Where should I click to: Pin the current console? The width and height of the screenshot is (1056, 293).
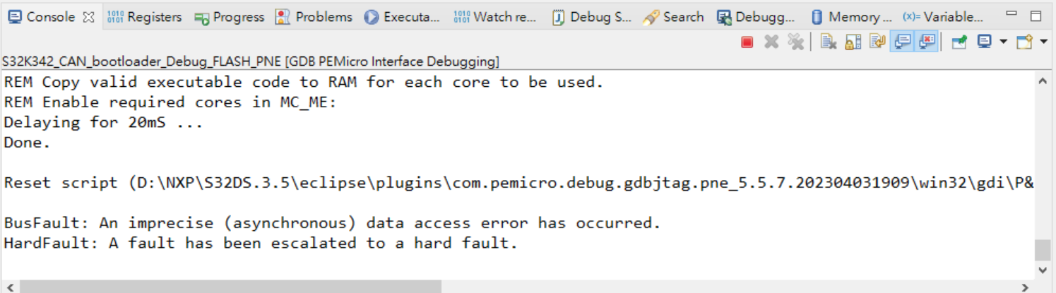click(x=959, y=42)
